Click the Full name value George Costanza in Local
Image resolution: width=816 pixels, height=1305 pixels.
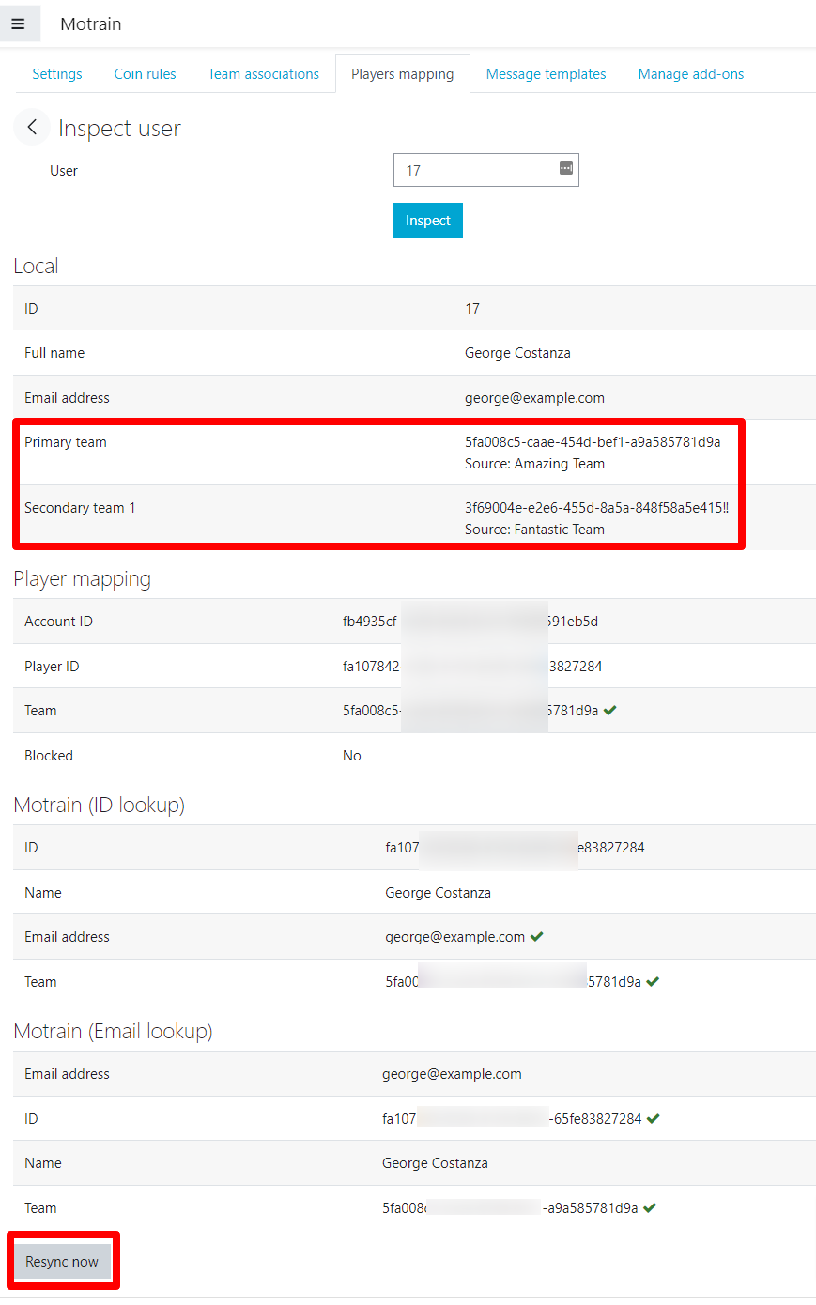click(x=517, y=353)
